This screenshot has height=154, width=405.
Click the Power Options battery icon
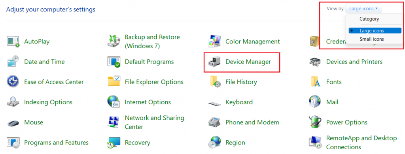tap(315, 122)
